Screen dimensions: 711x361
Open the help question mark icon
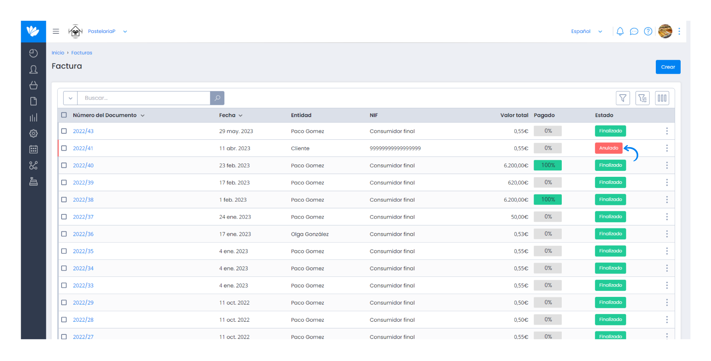648,32
